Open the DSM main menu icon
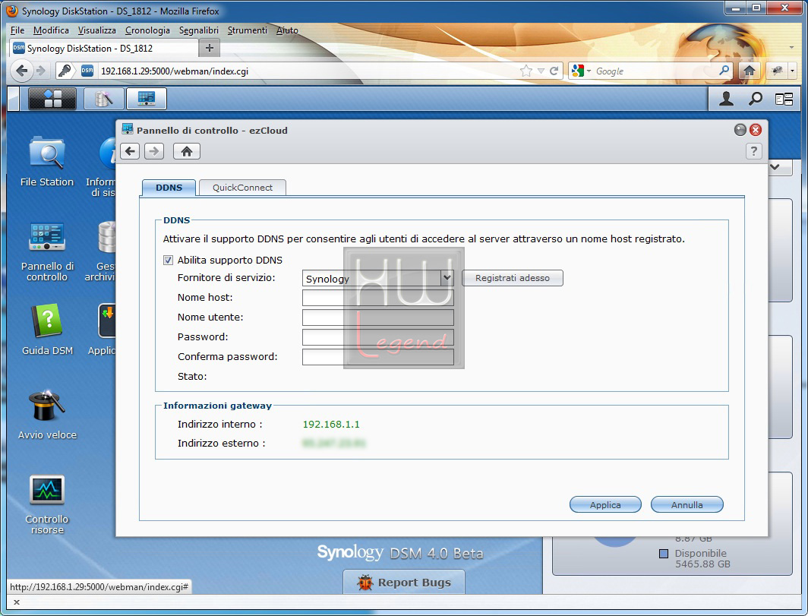 (x=52, y=99)
